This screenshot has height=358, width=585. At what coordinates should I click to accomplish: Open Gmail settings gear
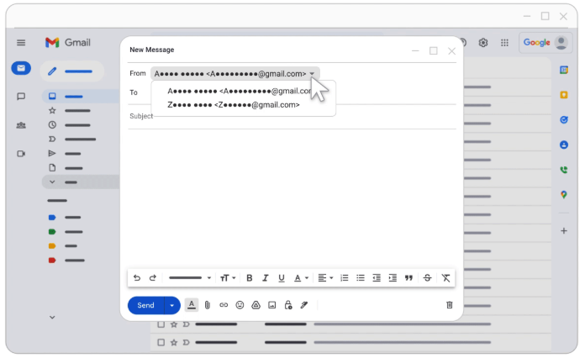tap(483, 43)
